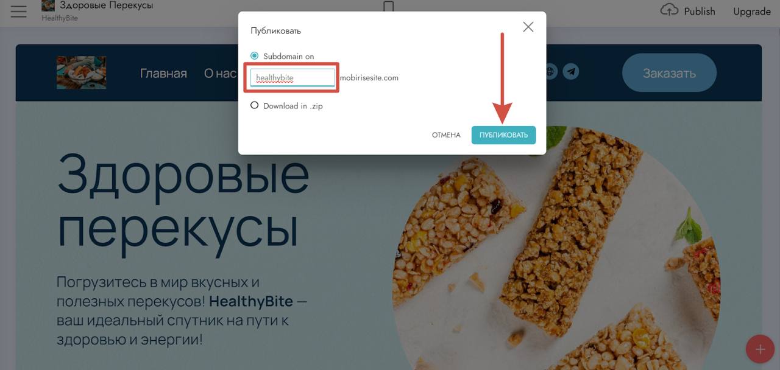This screenshot has height=370, width=780.
Task: Focus the healthybite subdomain input field
Action: coord(292,78)
